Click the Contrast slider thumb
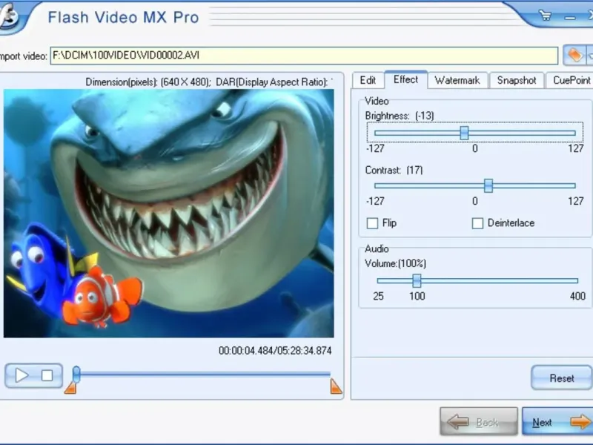The height and width of the screenshot is (445, 593). coord(488,185)
